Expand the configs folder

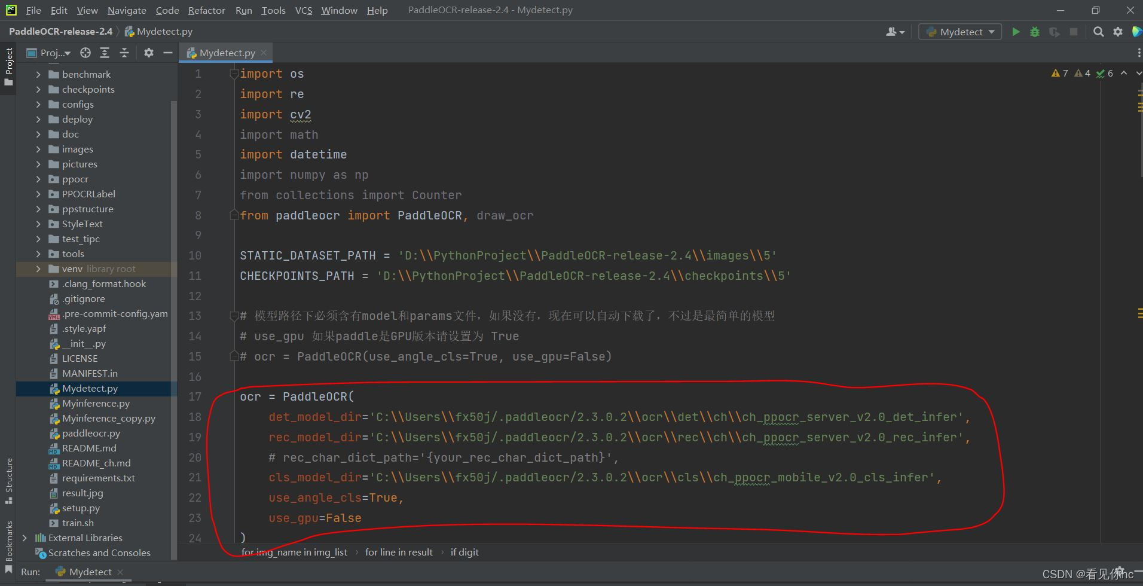pyautogui.click(x=38, y=104)
